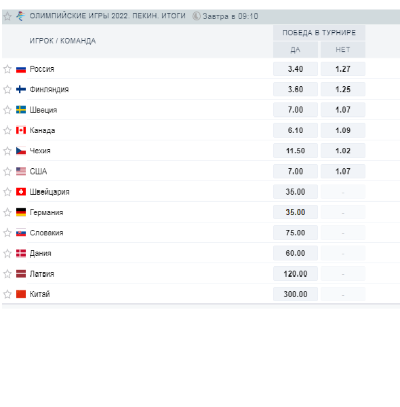Select ДА odds 3.40 for Россия
This screenshot has height=407, width=400.
(x=296, y=69)
